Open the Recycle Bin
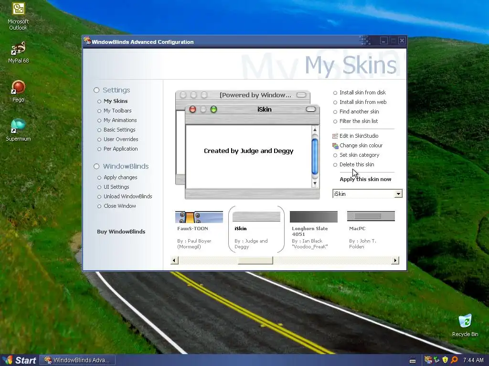489x366 pixels. tap(465, 325)
